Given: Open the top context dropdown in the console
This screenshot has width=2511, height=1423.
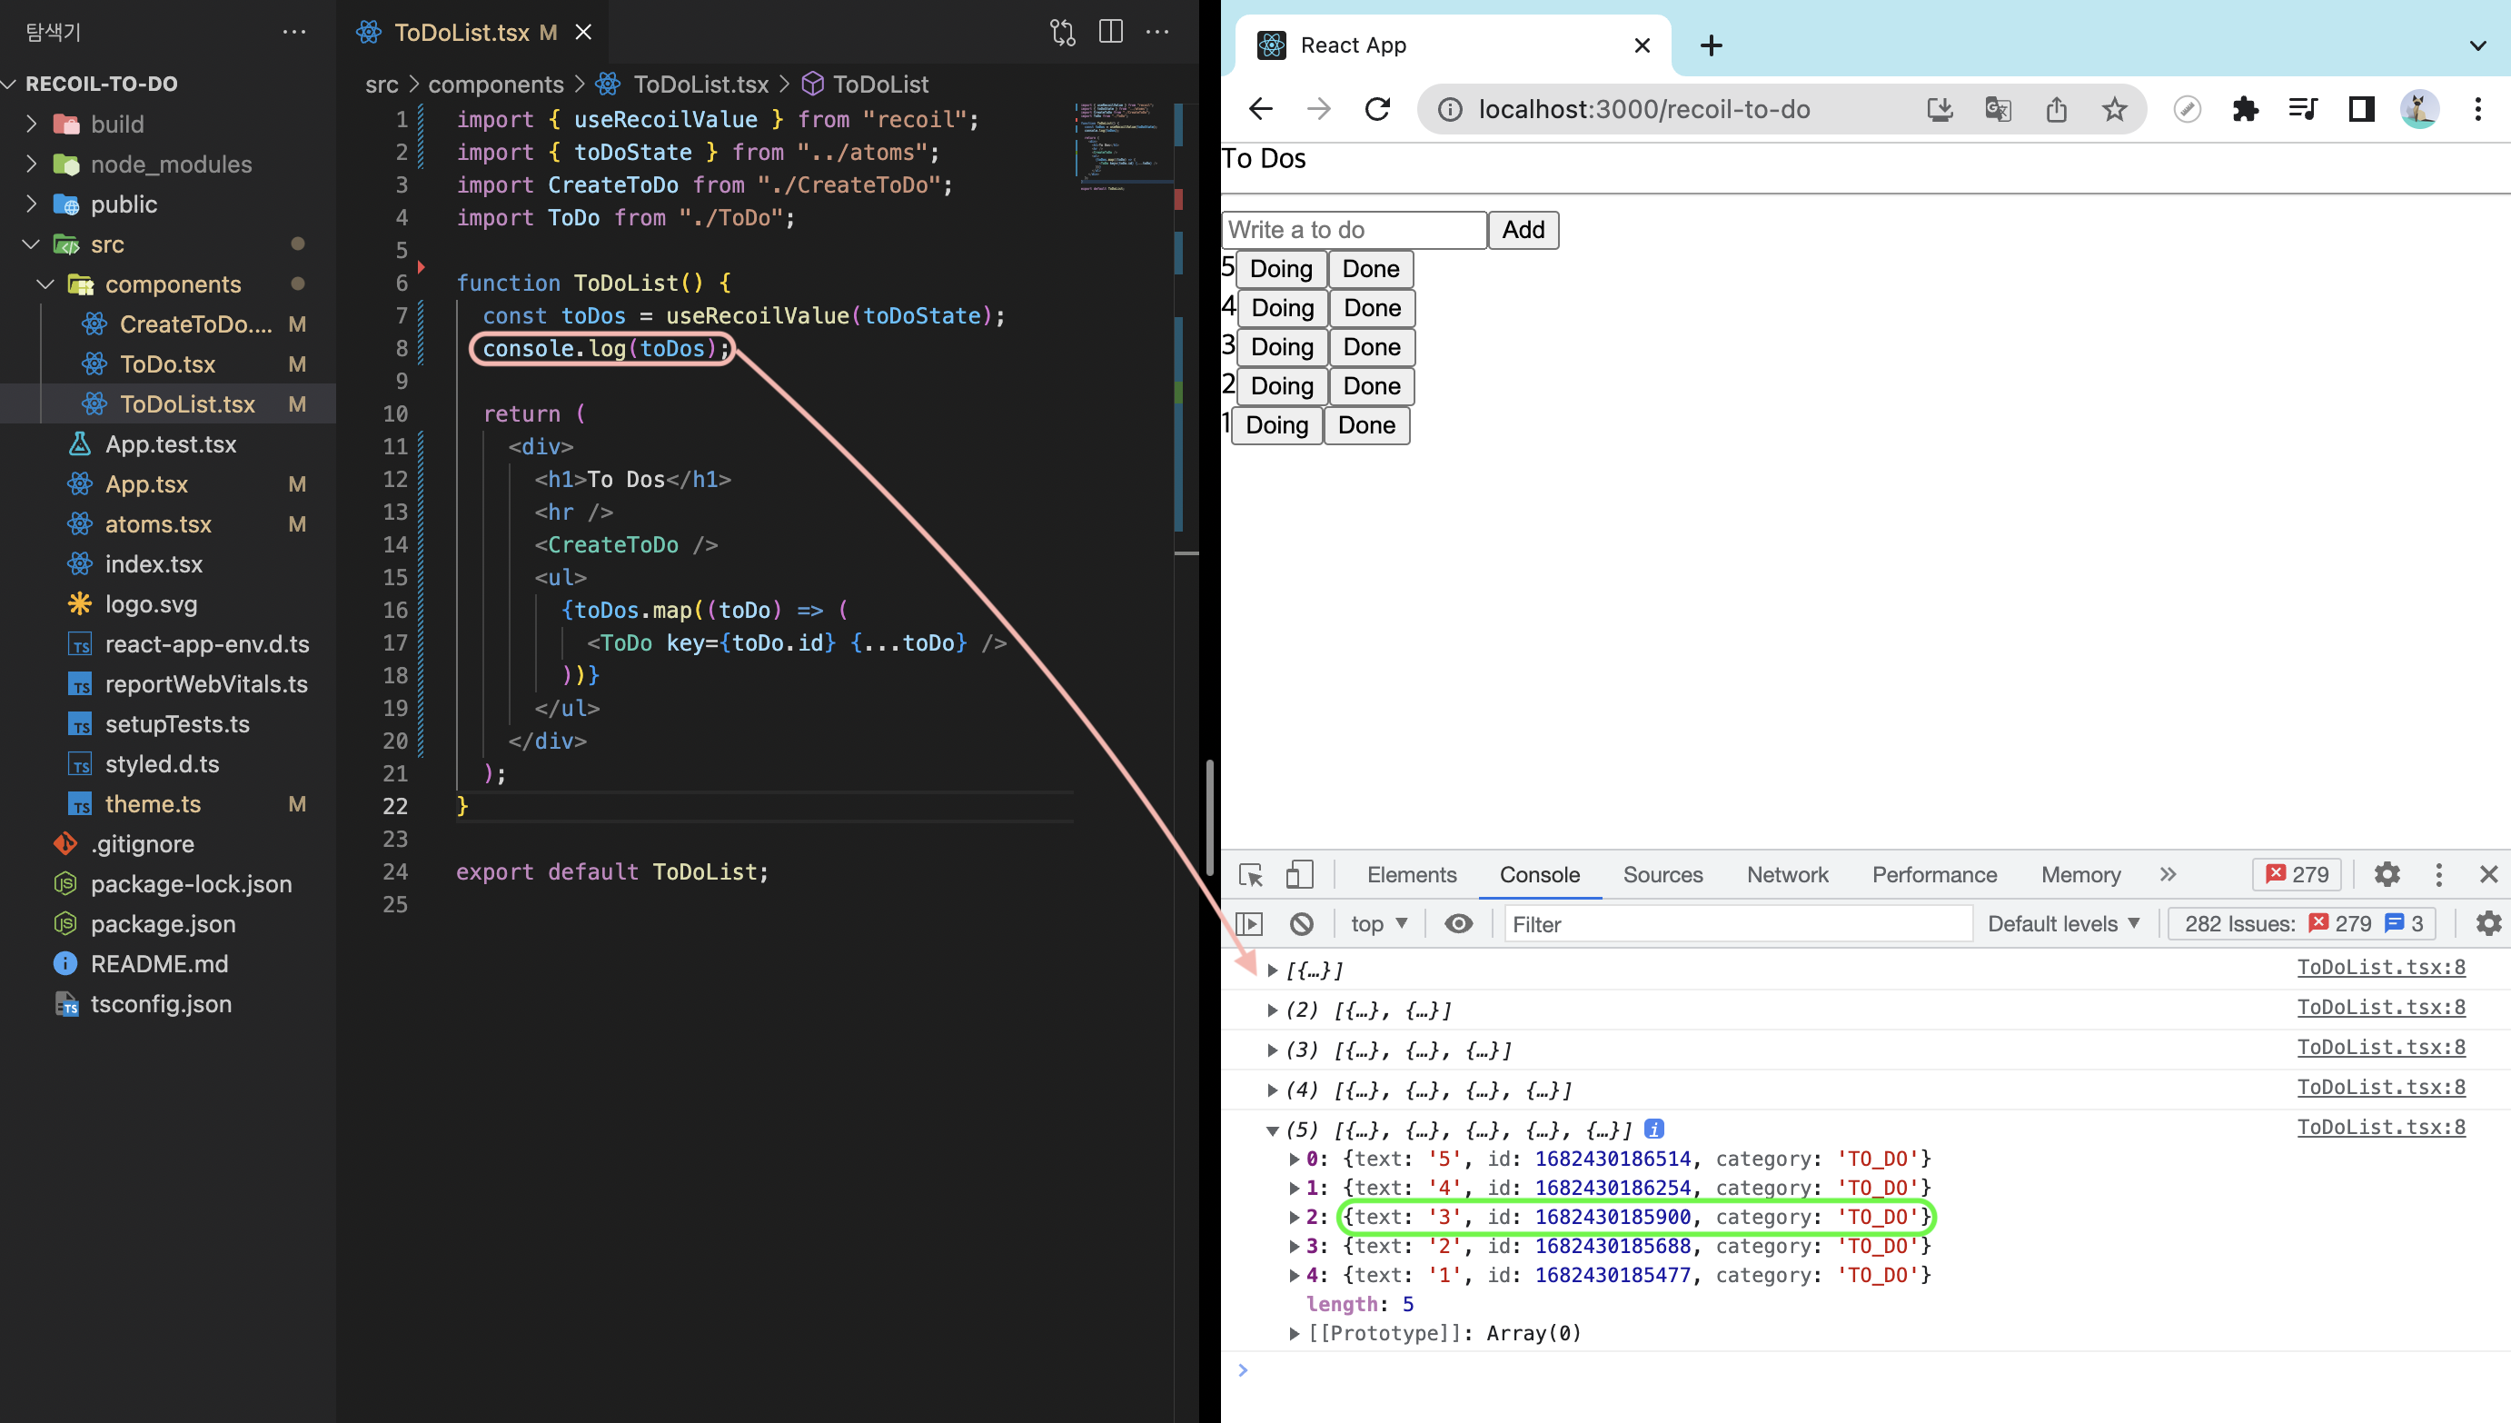Looking at the screenshot, I should tap(1379, 923).
